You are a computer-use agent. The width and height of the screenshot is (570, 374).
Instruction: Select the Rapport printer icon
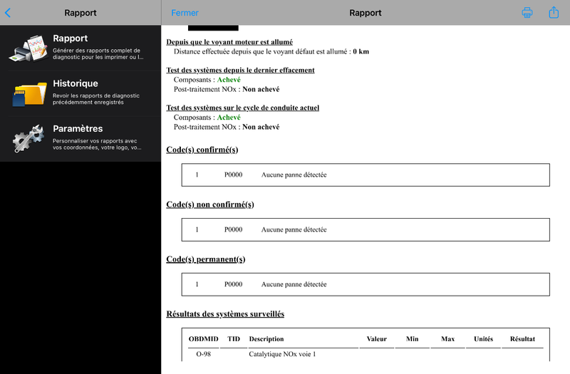28,48
